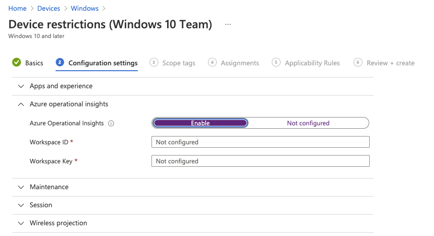Click the step 3 circle icon

pyautogui.click(x=153, y=62)
